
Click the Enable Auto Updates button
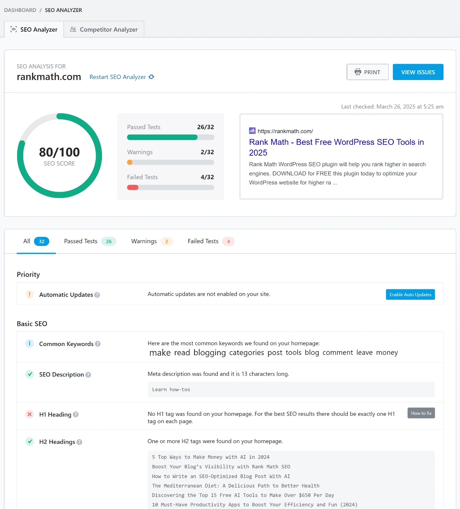point(410,295)
